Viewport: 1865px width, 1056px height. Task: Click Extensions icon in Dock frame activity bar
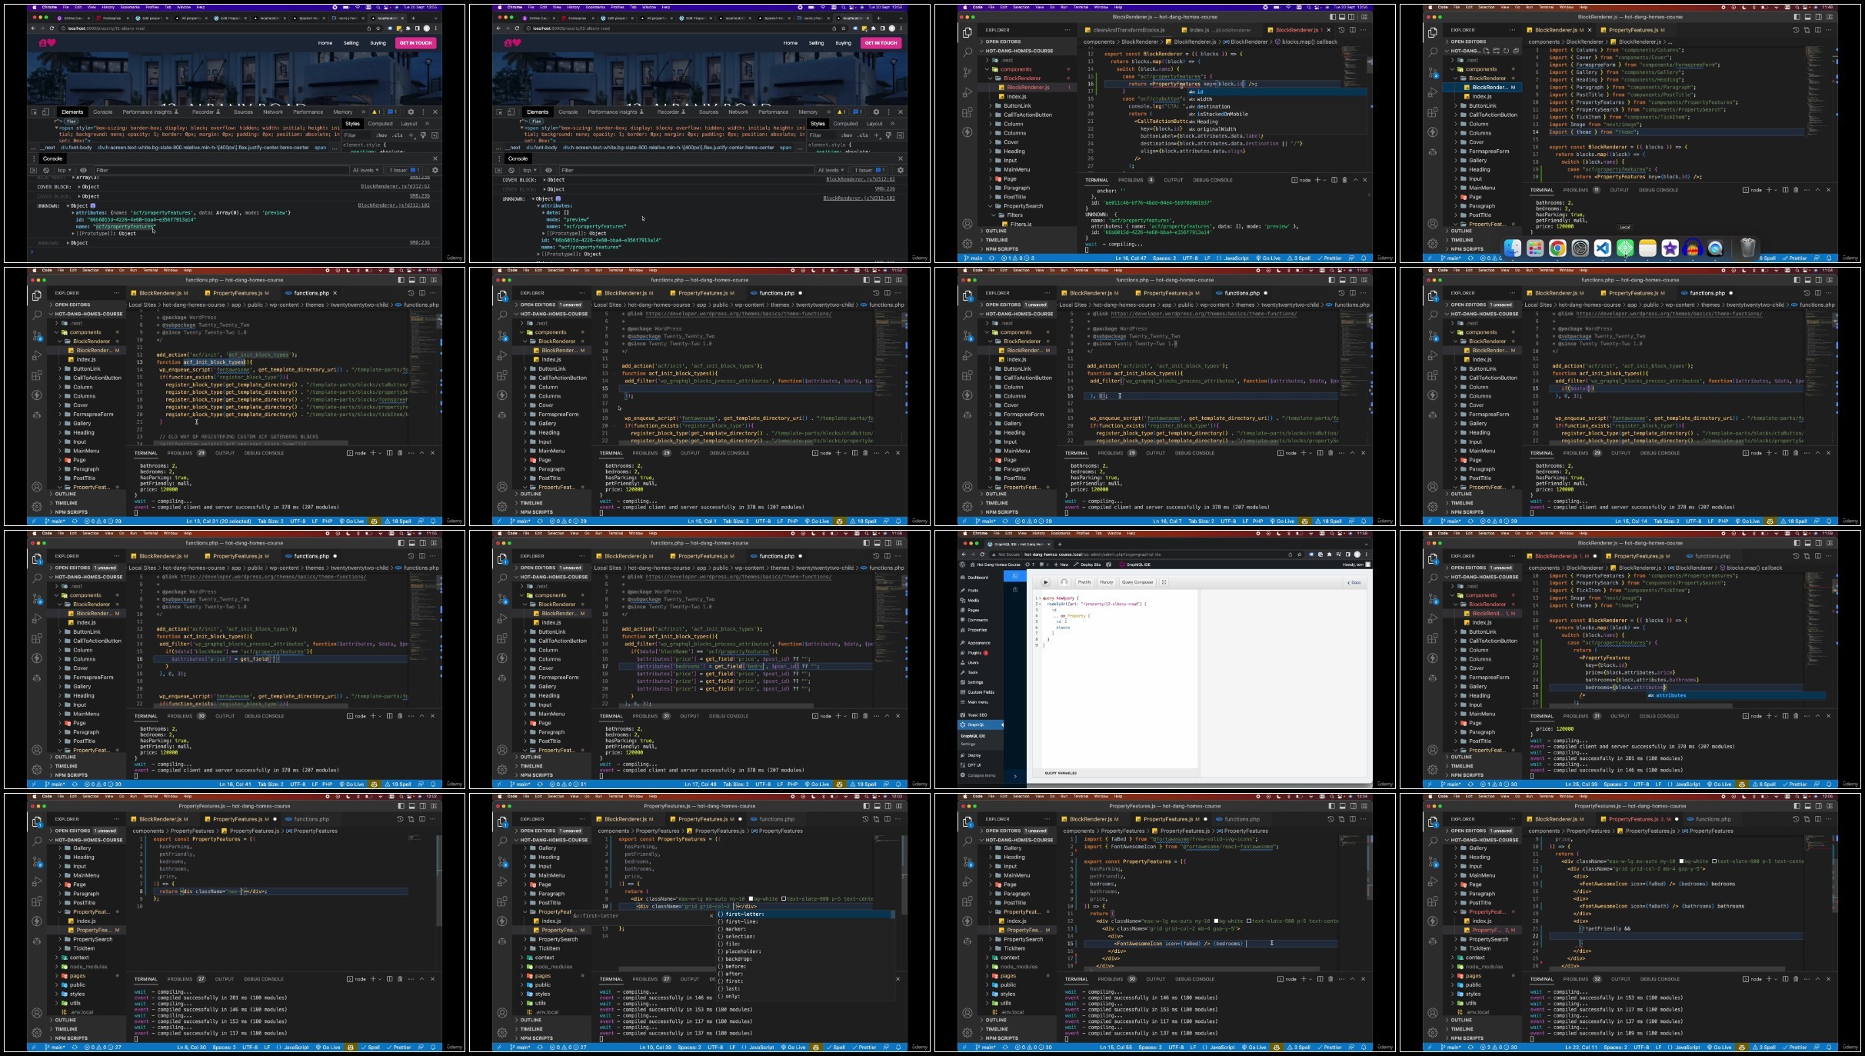(x=1433, y=112)
